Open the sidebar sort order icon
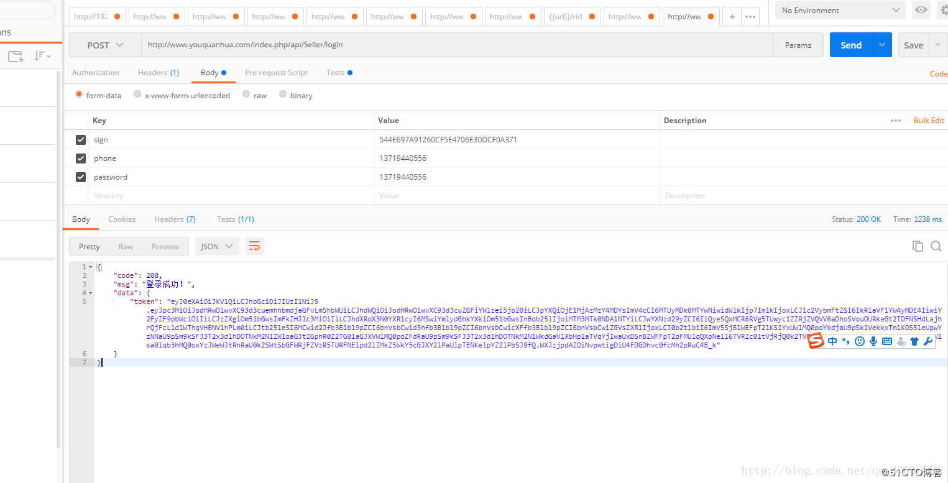This screenshot has height=483, width=948. click(42, 57)
